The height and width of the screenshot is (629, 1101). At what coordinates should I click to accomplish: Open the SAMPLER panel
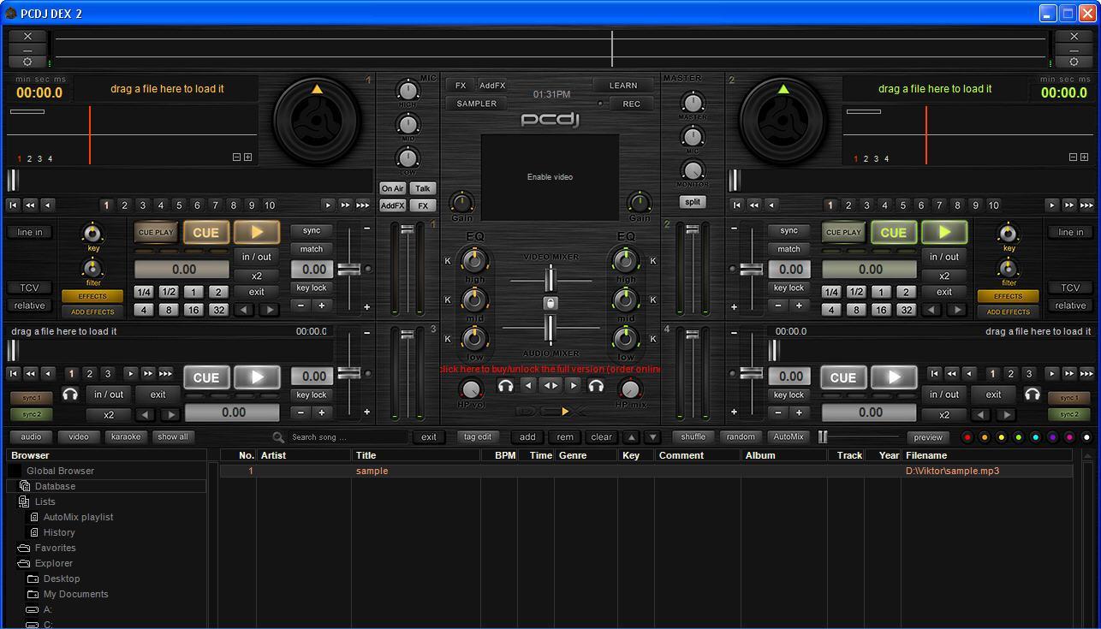(x=476, y=104)
